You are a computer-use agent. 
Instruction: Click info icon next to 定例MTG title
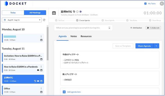[x=77, y=12]
